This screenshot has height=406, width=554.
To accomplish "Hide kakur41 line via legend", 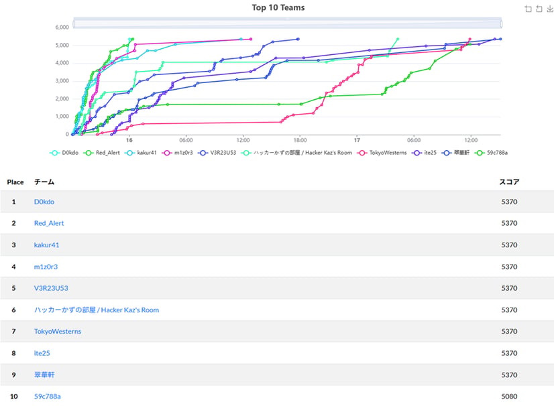I will tap(141, 153).
